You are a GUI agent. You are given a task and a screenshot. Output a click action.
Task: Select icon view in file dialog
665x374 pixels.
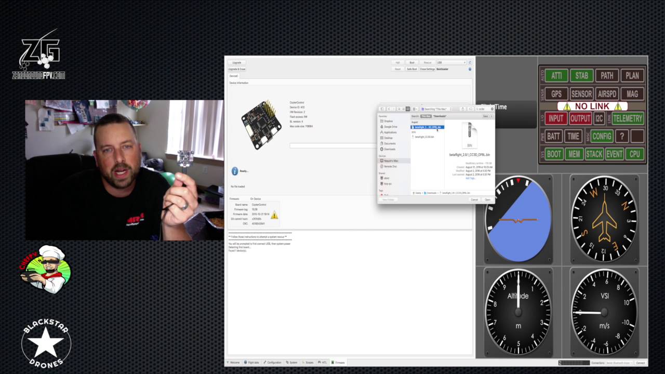[399, 109]
